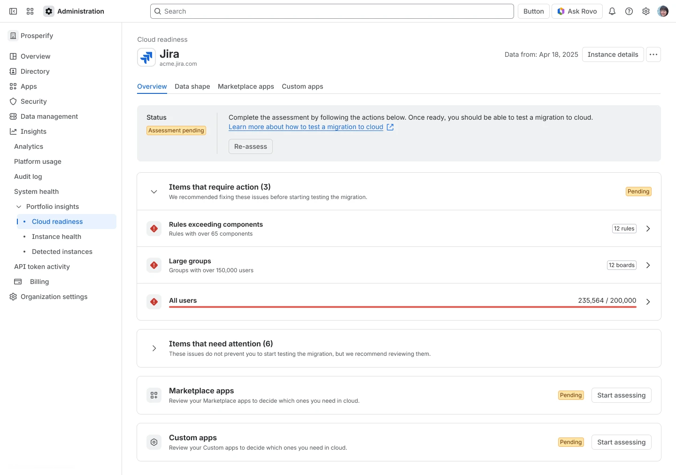Click the external link icon after the migration link
676x475 pixels.
coord(390,127)
